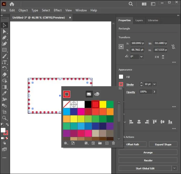Image resolution: width=181 pixels, height=174 pixels.
Task: Select the Eraser tool
Action: point(4,75)
